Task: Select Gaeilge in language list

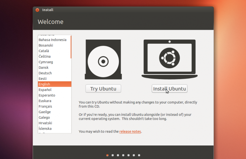Action: (x=54, y=112)
